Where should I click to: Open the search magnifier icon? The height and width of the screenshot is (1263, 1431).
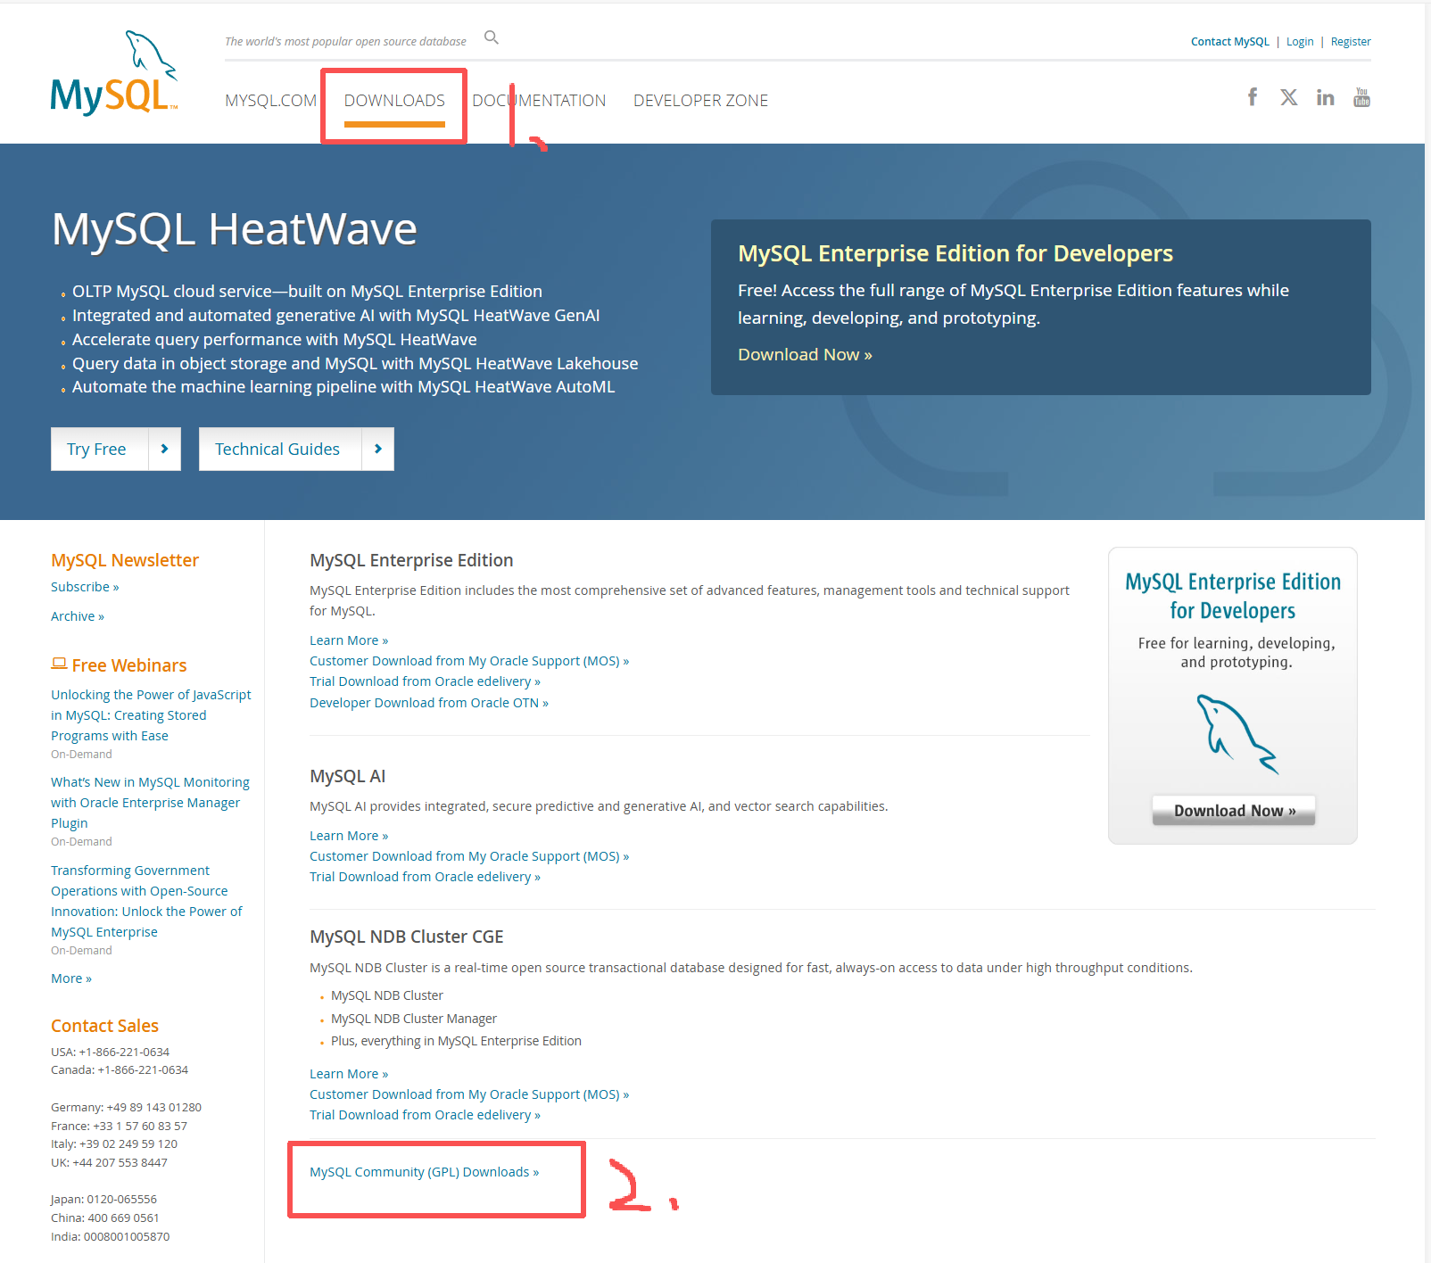(492, 37)
